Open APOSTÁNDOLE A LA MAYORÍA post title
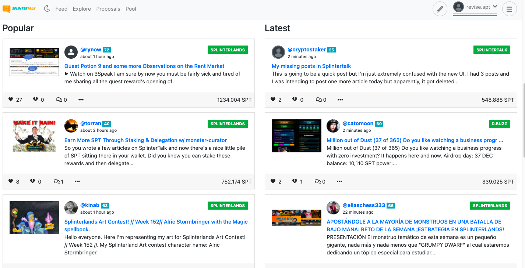This screenshot has height=268, width=525. click(415, 225)
